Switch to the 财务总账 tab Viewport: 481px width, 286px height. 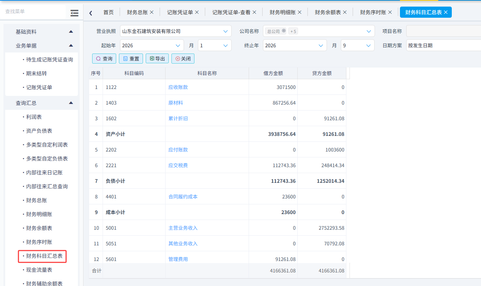pos(137,12)
